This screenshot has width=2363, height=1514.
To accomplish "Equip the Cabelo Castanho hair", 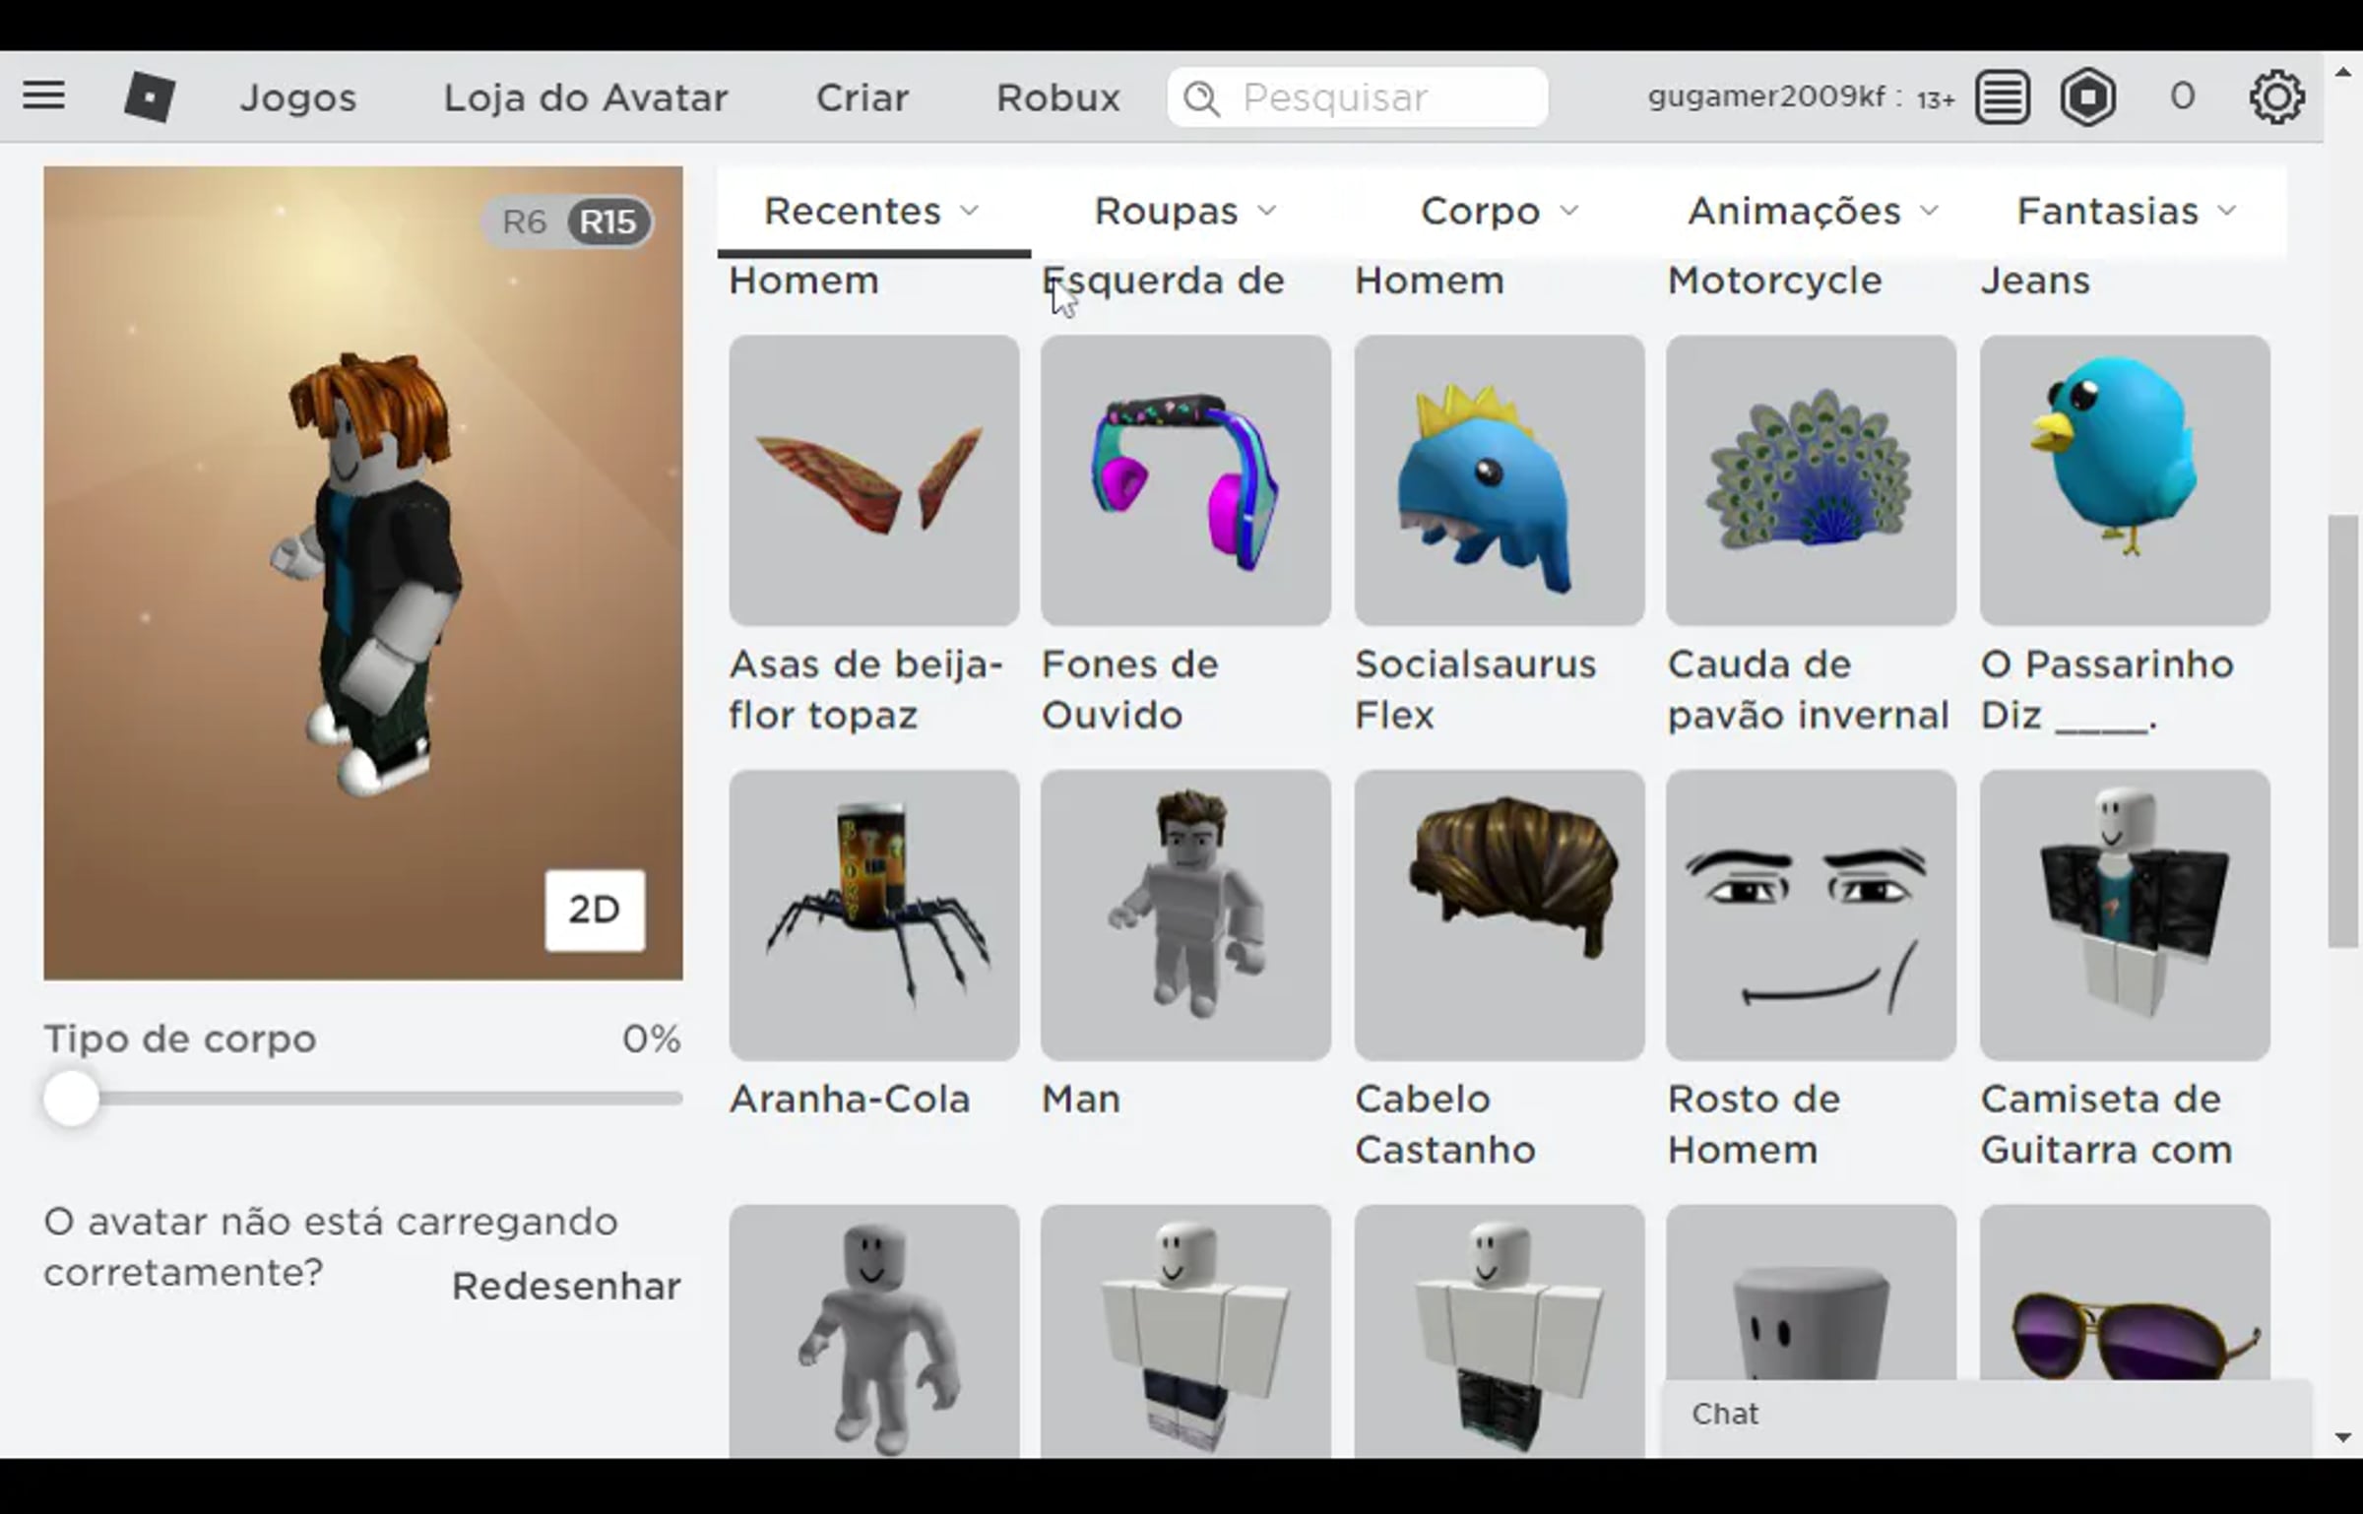I will coord(1500,915).
